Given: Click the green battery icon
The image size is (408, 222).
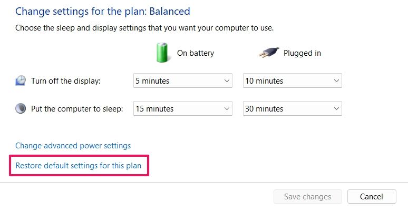Looking at the screenshot, I should point(161,53).
